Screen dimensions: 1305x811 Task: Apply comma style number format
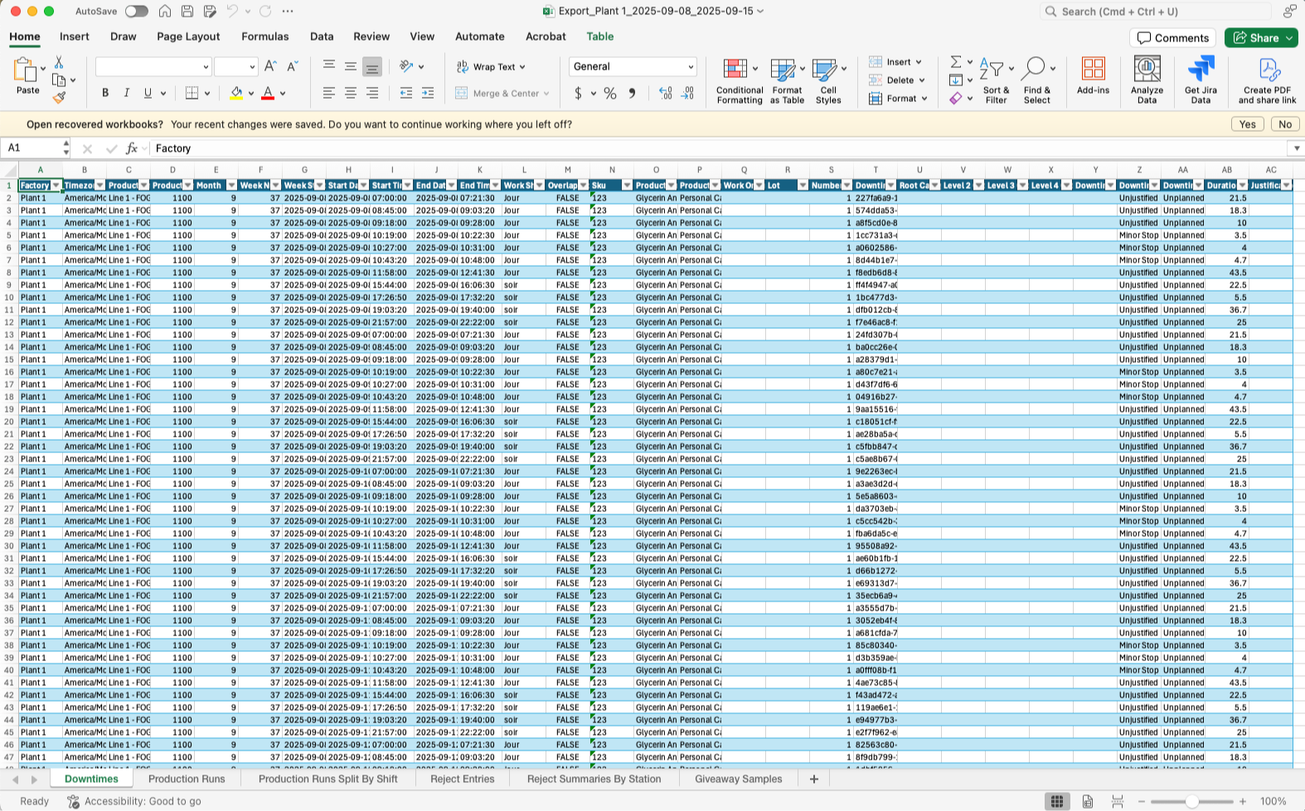click(632, 94)
